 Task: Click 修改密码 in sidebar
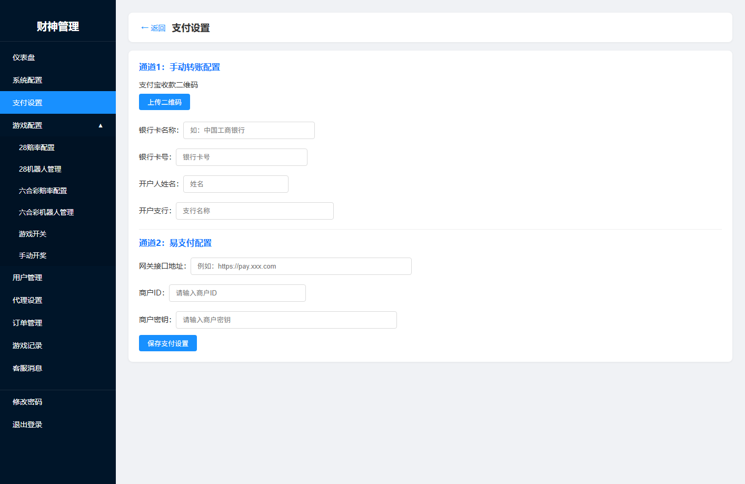[x=58, y=402]
